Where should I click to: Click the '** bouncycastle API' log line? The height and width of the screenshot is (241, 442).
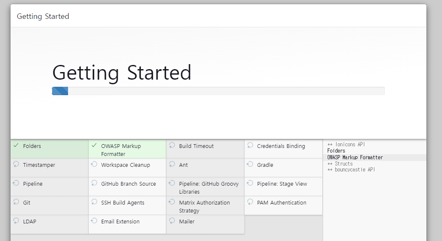point(351,170)
